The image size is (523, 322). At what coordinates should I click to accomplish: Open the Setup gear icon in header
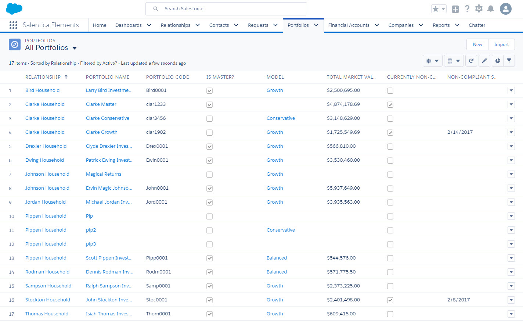[x=479, y=9]
